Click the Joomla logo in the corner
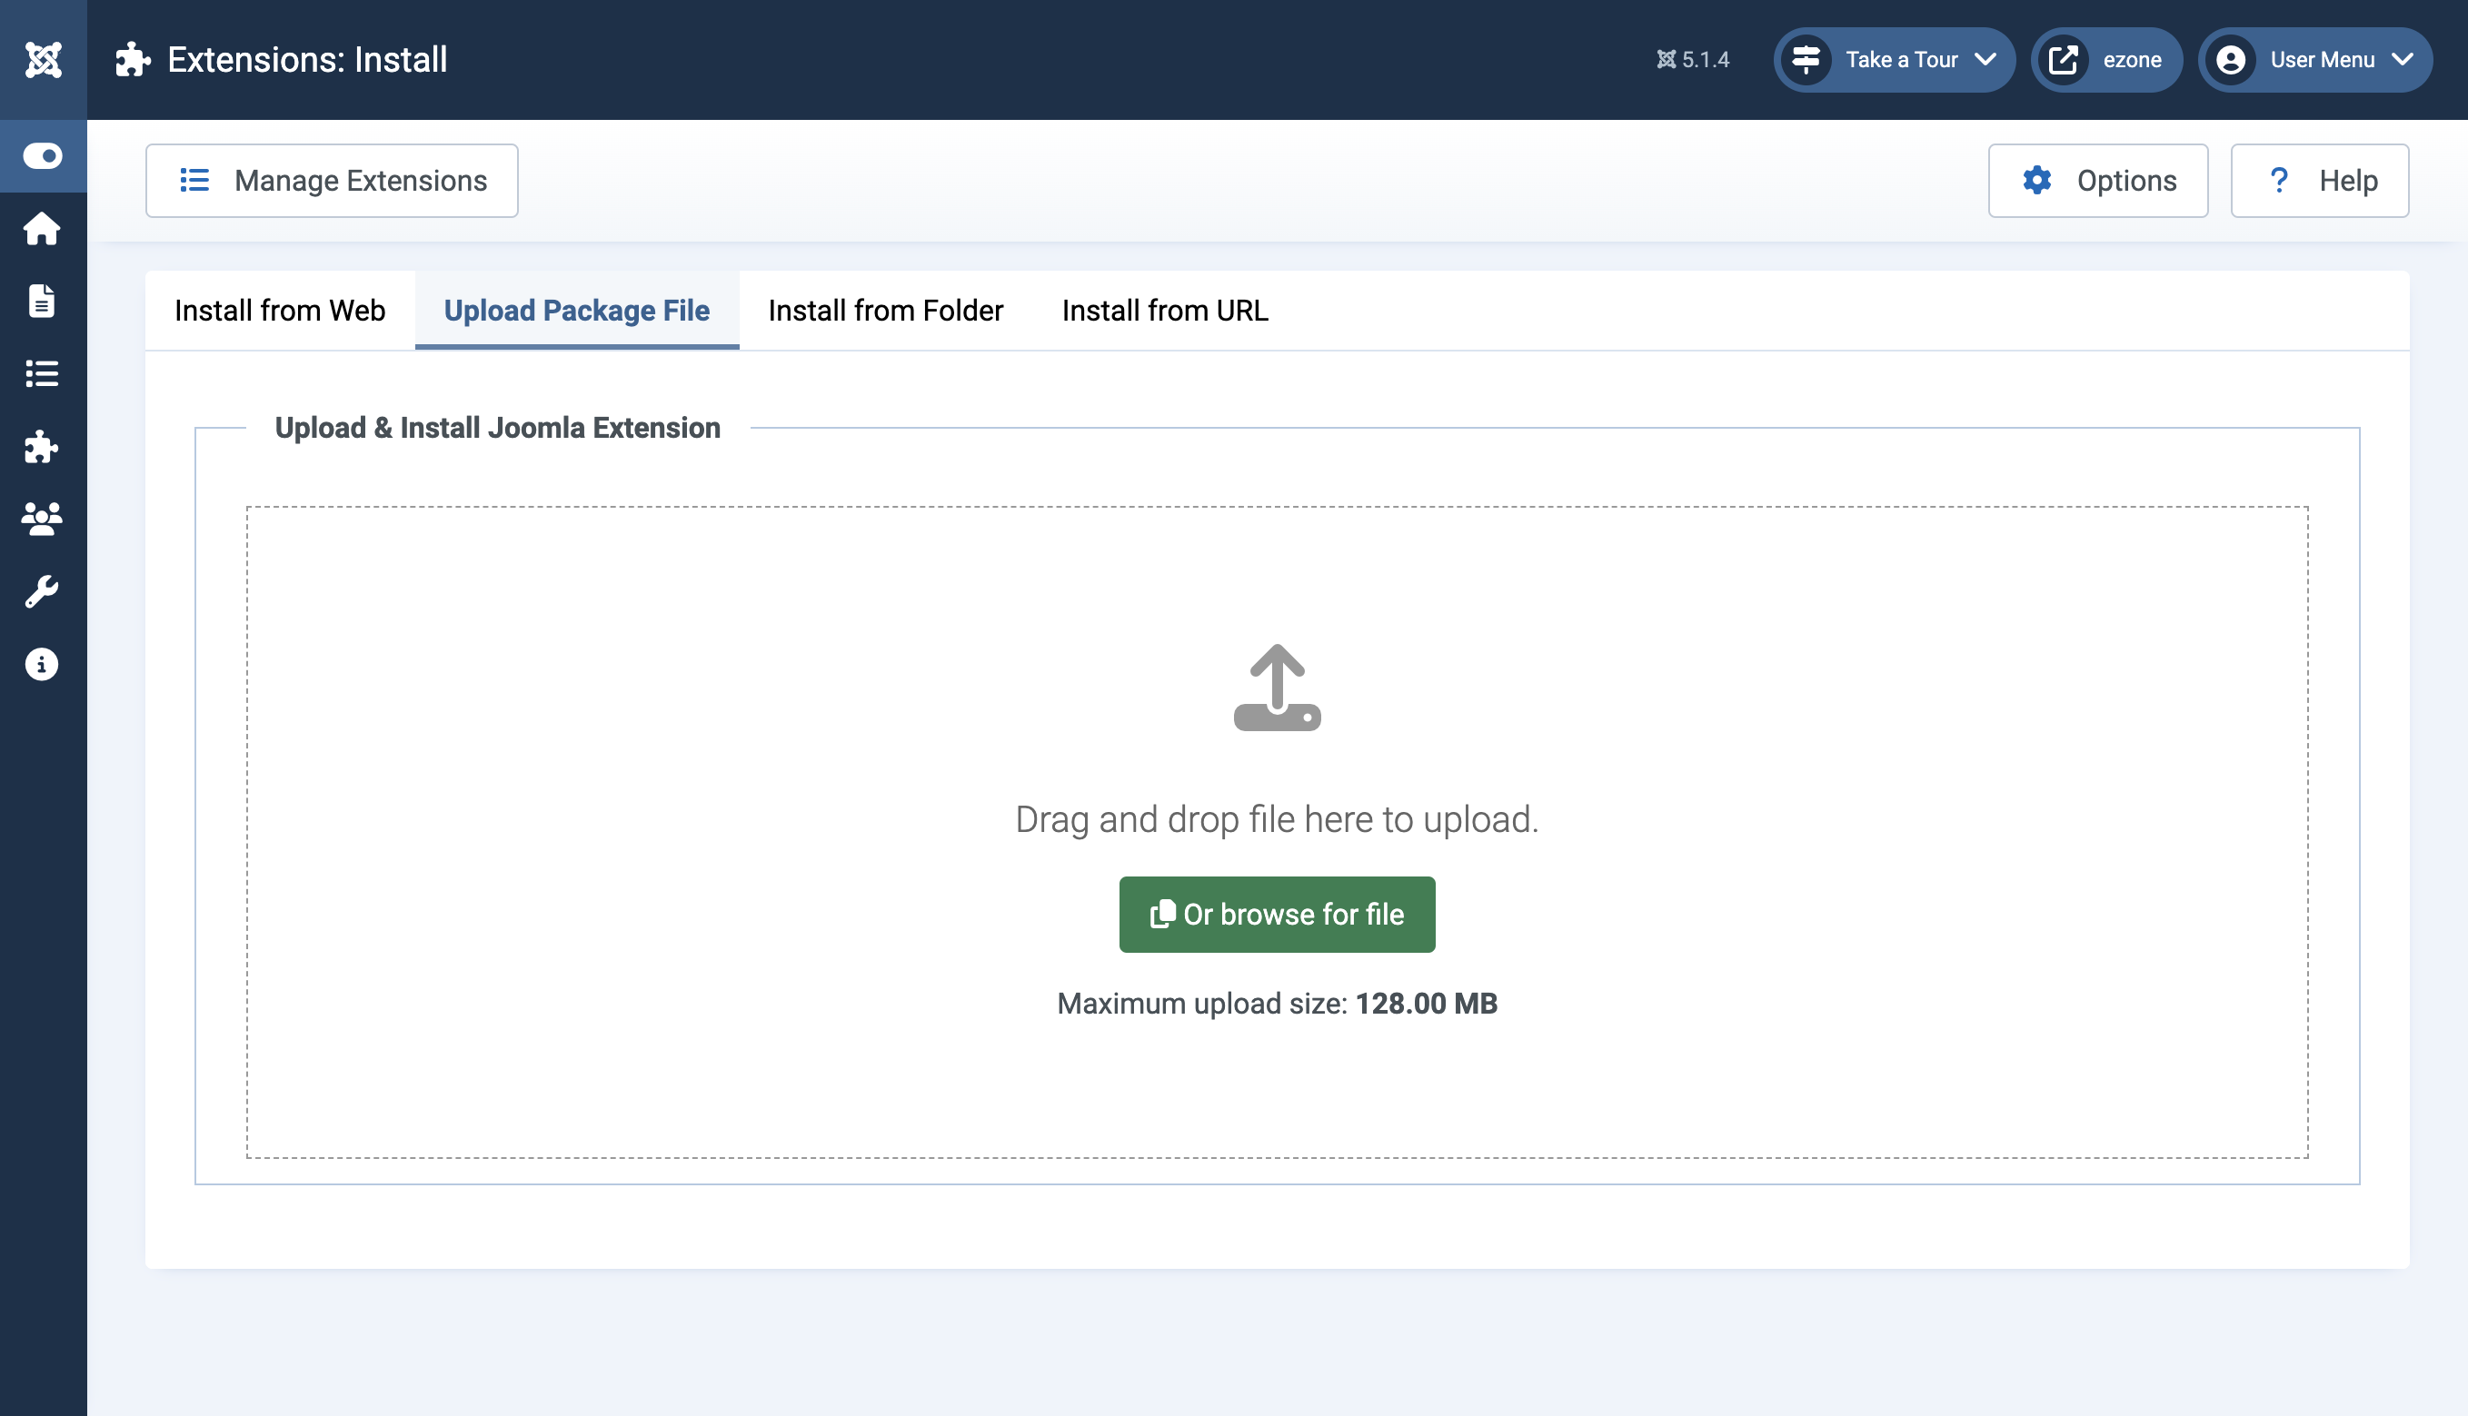The height and width of the screenshot is (1416, 2468). pos(43,58)
